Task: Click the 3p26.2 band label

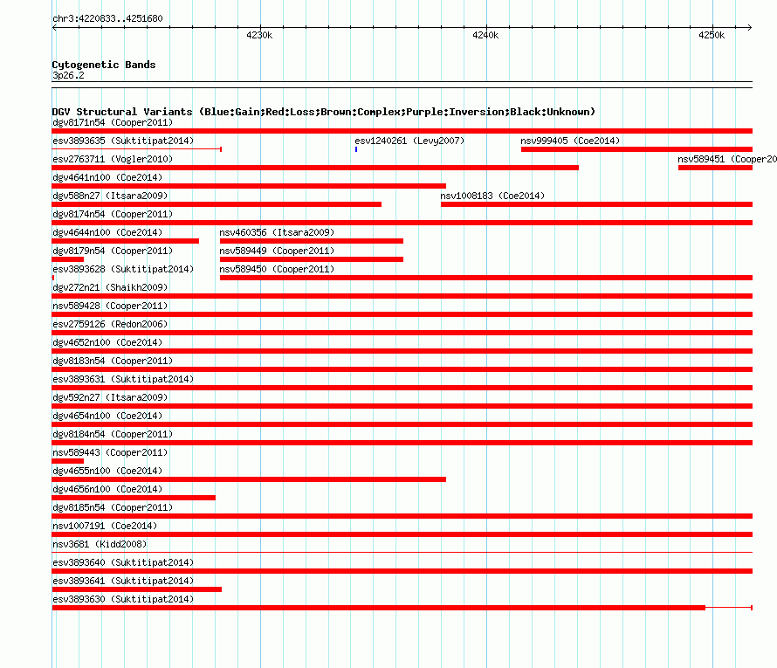Action: [x=68, y=76]
